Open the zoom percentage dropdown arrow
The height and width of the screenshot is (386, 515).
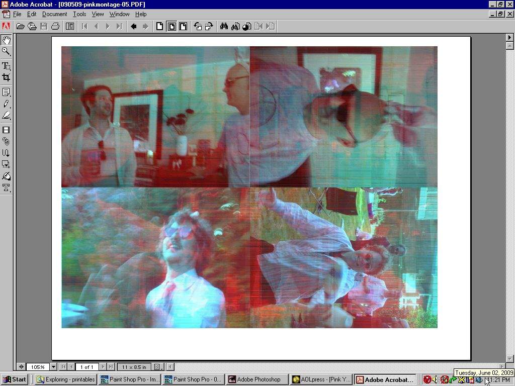click(x=53, y=367)
